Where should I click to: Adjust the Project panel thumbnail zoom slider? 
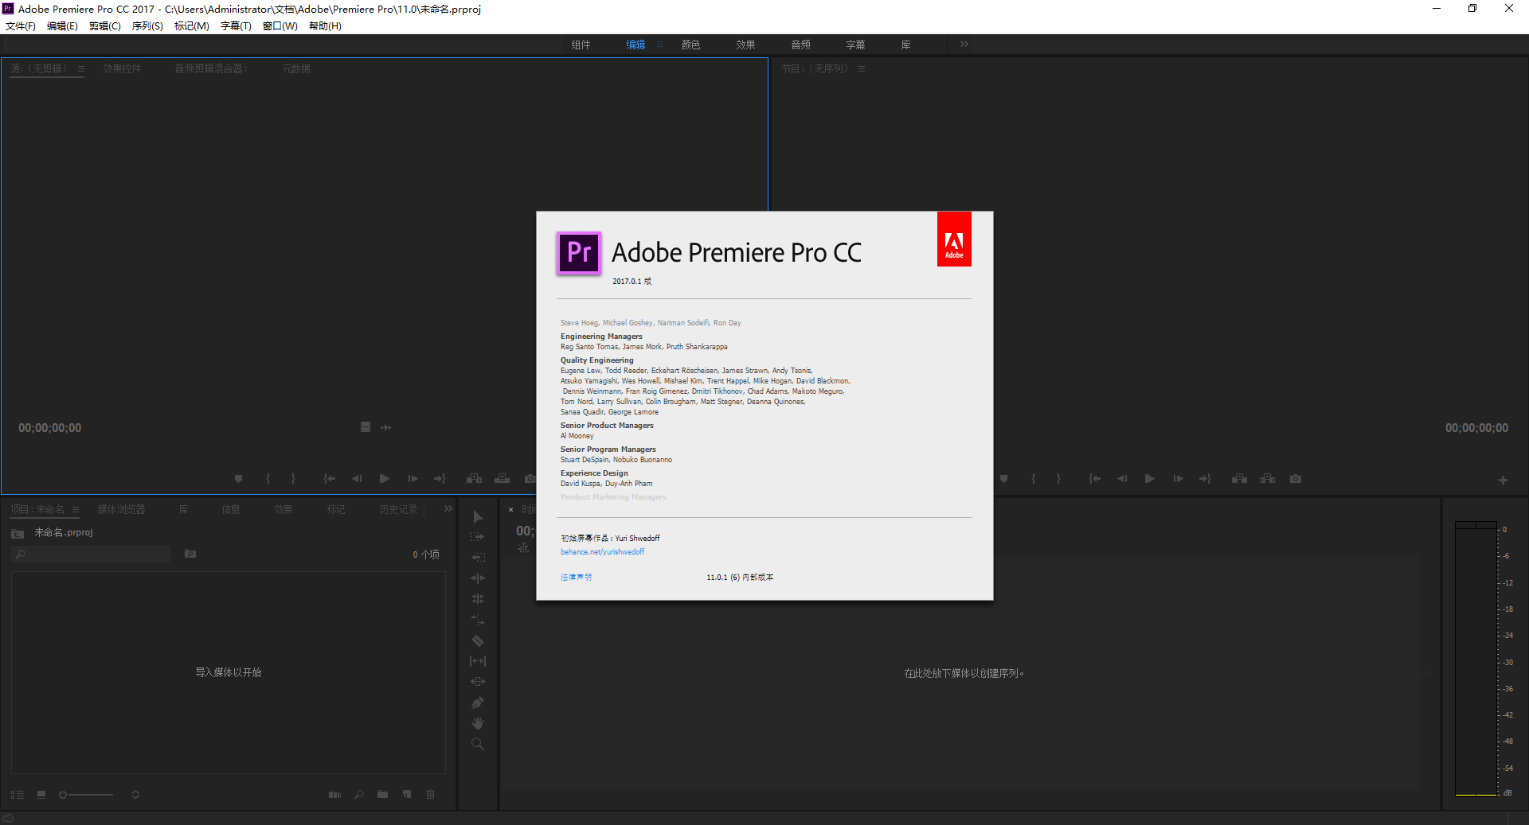64,795
